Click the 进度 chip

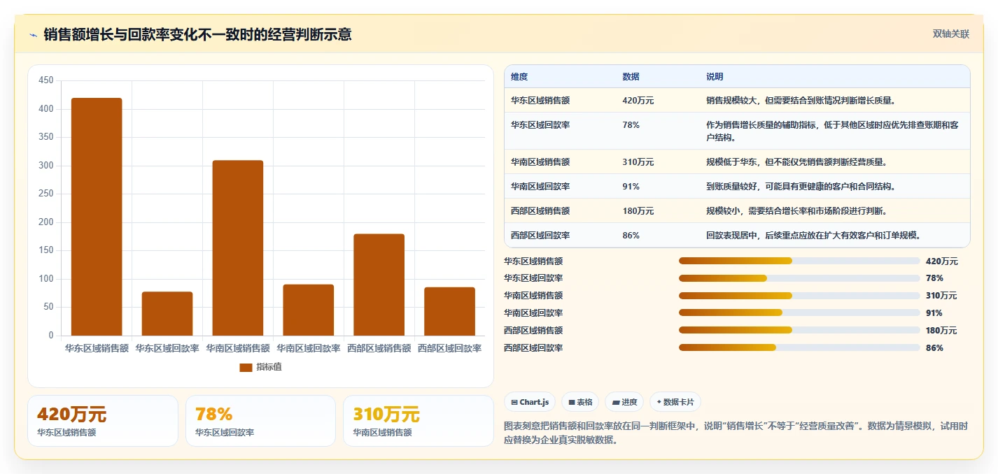point(624,402)
